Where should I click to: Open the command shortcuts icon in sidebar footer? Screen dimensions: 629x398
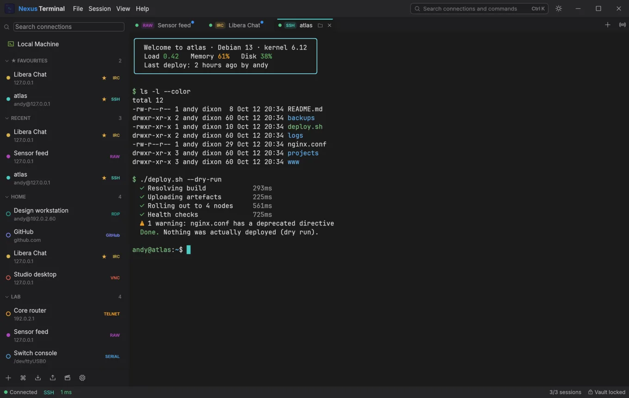23,378
